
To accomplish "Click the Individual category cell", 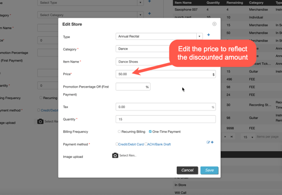I will point(256,17).
